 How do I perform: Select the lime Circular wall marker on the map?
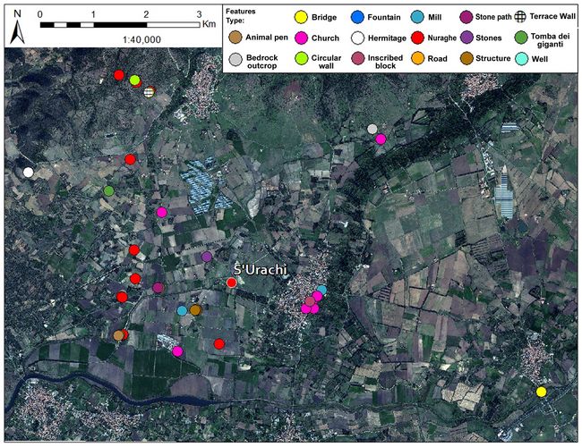tap(134, 80)
